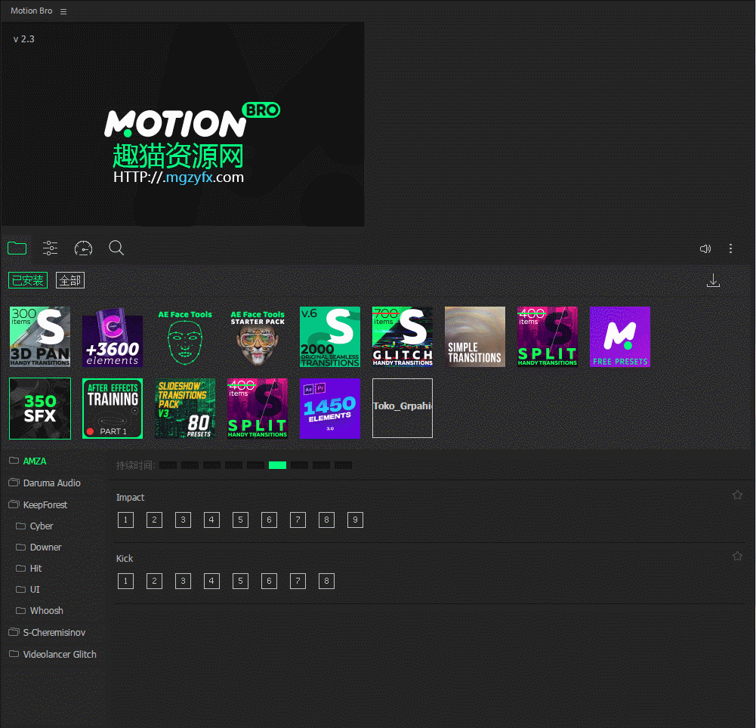
Task: Open the 2000 Seamless Transitions v.6 pack
Action: pyautogui.click(x=330, y=337)
